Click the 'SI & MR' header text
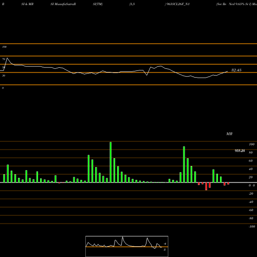Screen dimensions: 257x257 click(27, 4)
